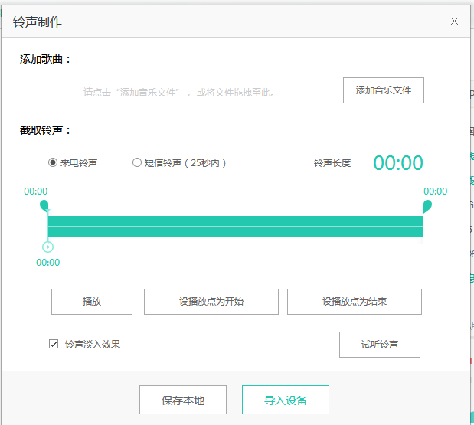This screenshot has width=474, height=425.
Task: Close the 铃声制作 dialog
Action: 454,21
